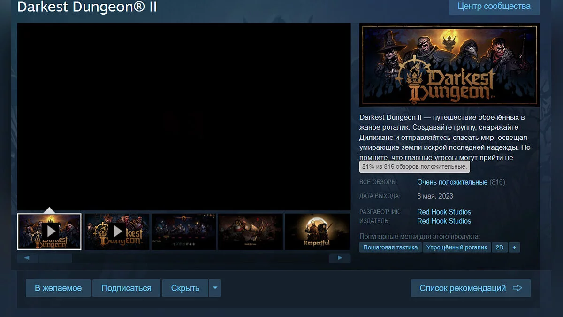Screen dimensions: 563x317
Task: Select the Упрощённый рогалик tag
Action: (456, 247)
